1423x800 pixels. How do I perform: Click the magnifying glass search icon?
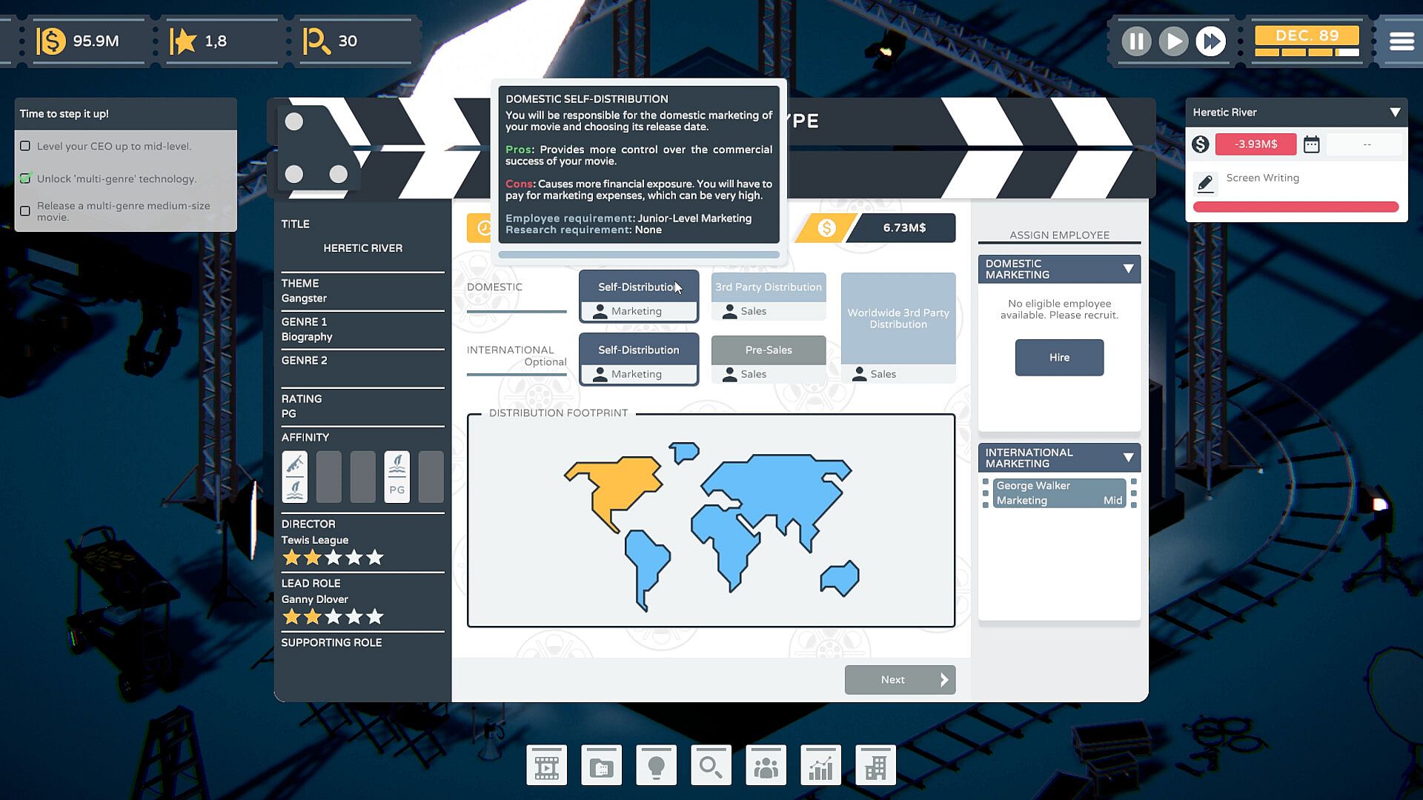click(711, 766)
